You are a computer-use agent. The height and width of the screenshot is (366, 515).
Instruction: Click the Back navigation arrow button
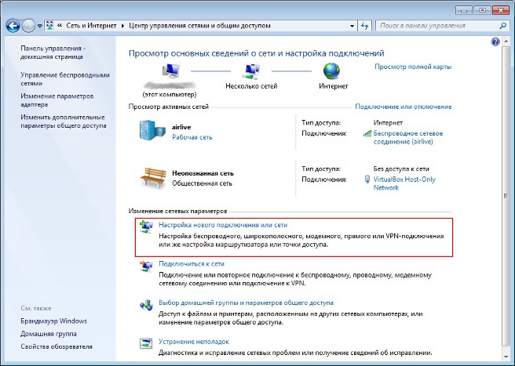pos(13,26)
